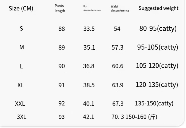Click the Hip circumference column header
186x128 pixels.
[92, 8]
